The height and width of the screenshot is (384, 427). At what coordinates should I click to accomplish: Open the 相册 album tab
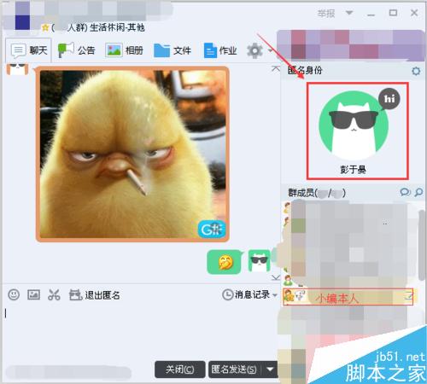coord(124,50)
